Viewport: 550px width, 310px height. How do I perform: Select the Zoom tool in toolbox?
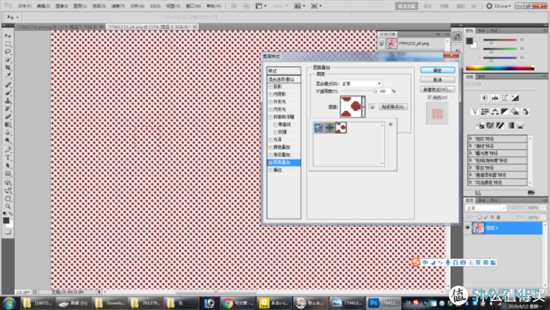click(8, 206)
